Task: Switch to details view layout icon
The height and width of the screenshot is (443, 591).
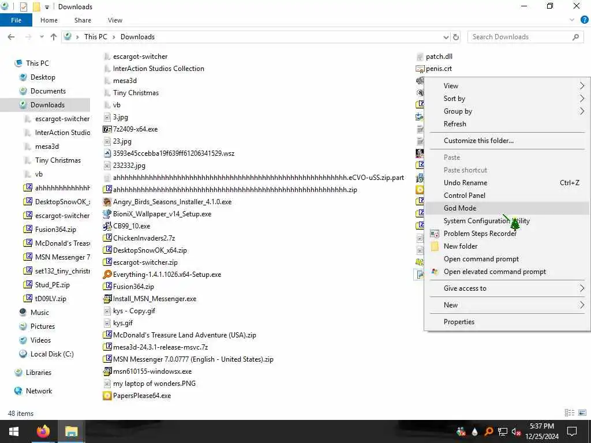Action: (x=570, y=413)
